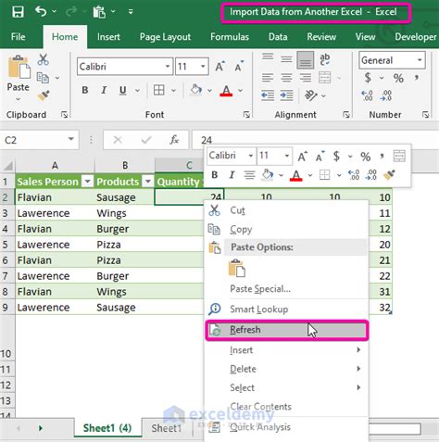Click the Paste icon under Paste Options
439x442 pixels.
(x=237, y=268)
